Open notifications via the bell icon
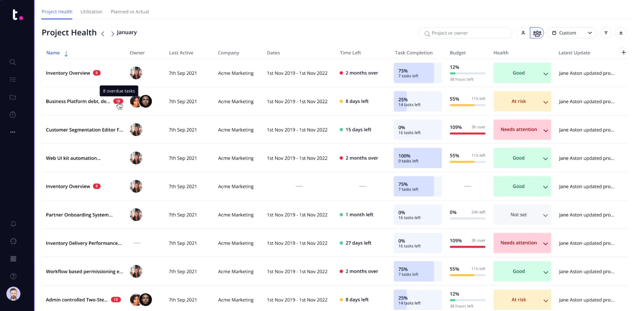Image resolution: width=633 pixels, height=311 pixels. pyautogui.click(x=13, y=224)
